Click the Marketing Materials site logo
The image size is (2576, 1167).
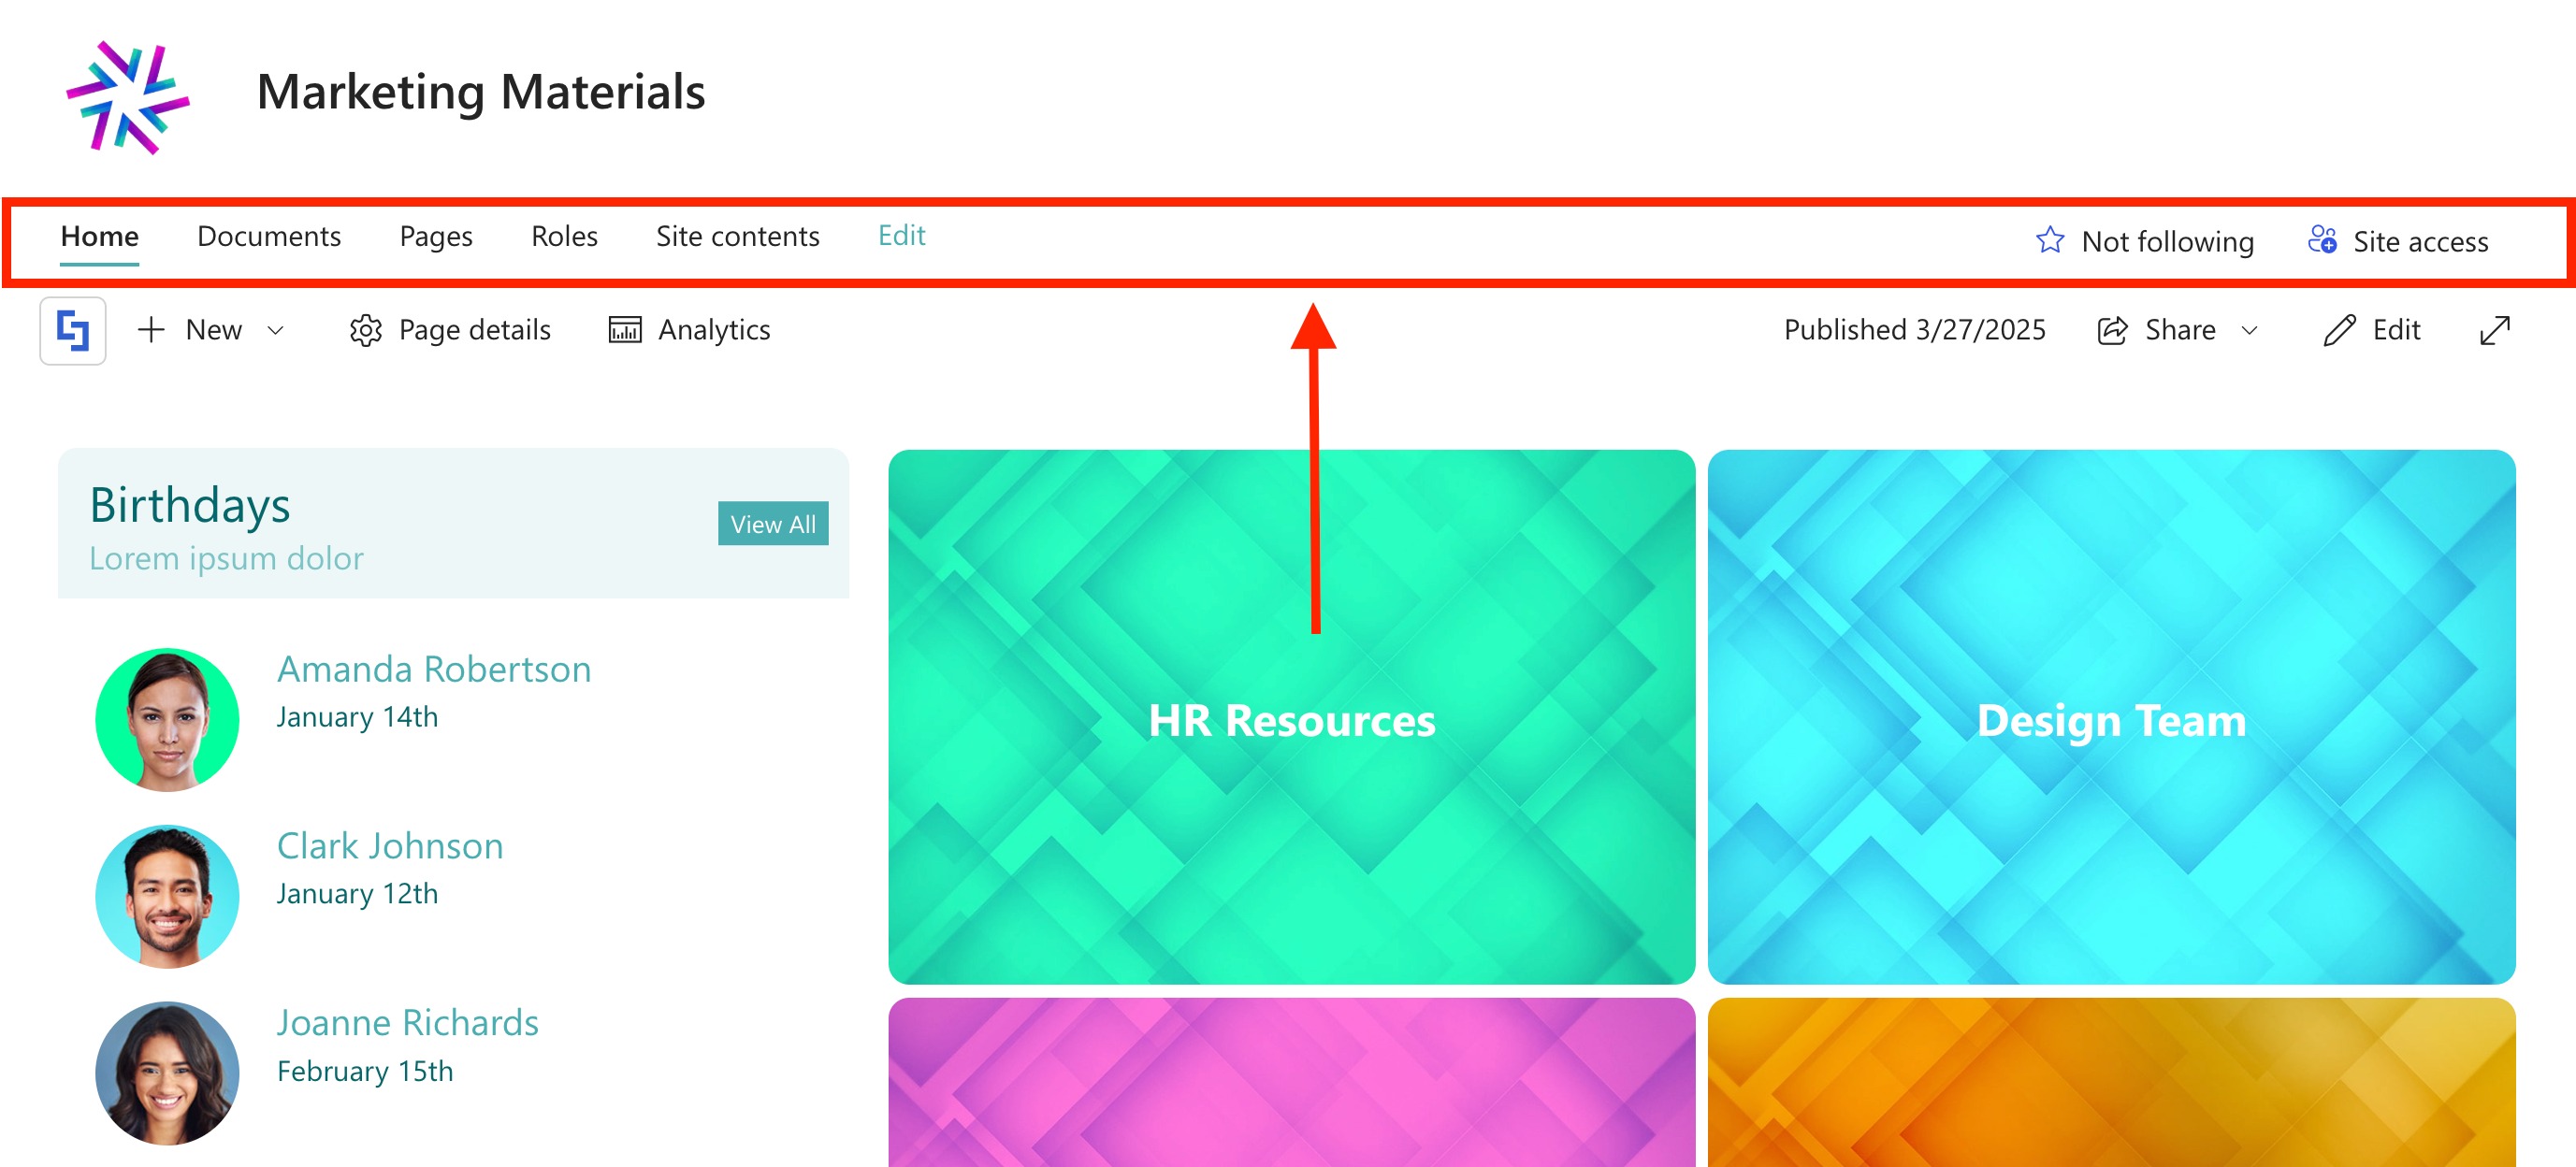127,97
